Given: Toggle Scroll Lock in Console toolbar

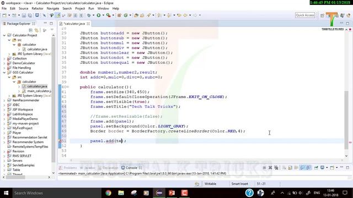Looking at the screenshot, I should (290, 168).
